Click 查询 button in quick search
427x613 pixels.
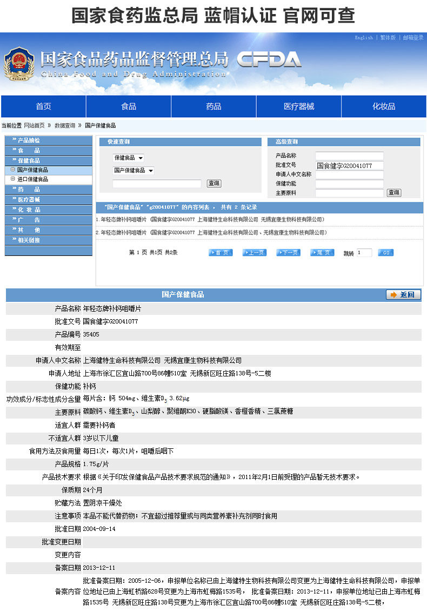click(214, 183)
